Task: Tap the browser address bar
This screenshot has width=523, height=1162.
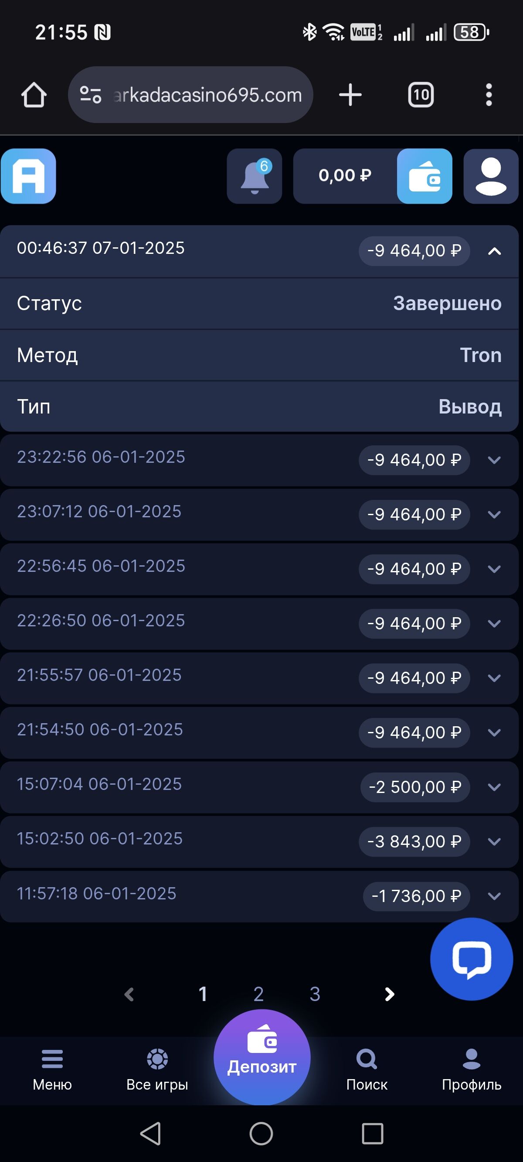Action: (198, 95)
